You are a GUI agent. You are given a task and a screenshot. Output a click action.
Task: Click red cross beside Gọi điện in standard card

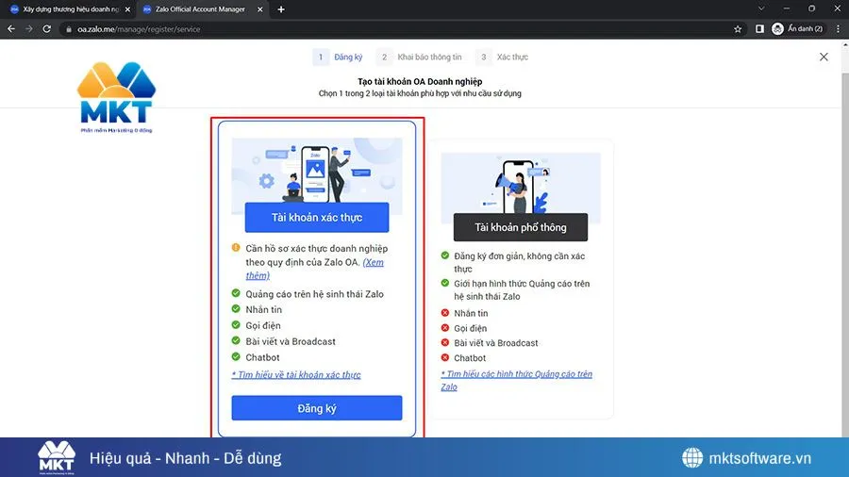[x=445, y=328]
